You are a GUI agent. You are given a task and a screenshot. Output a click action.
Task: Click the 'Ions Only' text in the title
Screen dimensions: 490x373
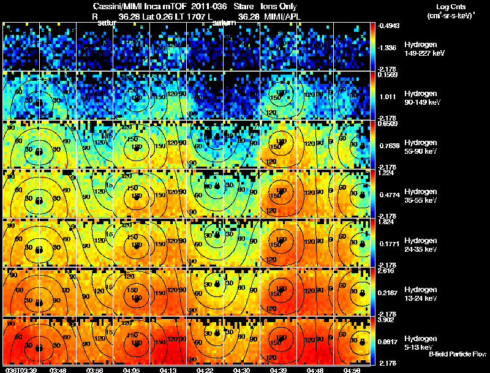tap(279, 6)
